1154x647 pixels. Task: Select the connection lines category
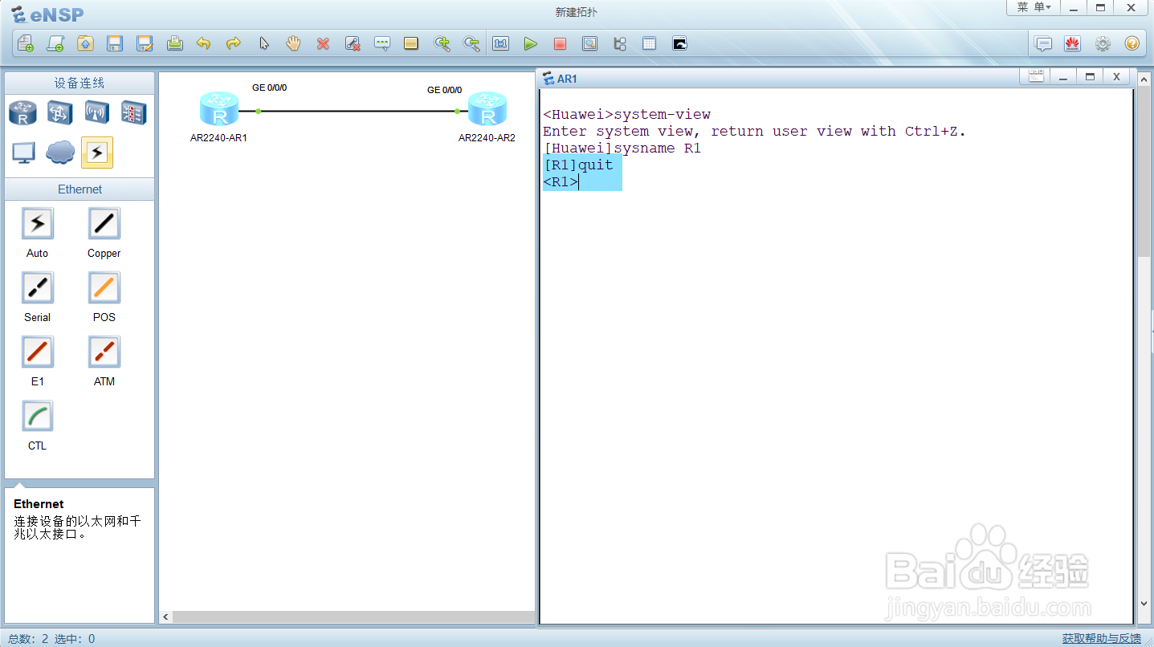click(97, 153)
